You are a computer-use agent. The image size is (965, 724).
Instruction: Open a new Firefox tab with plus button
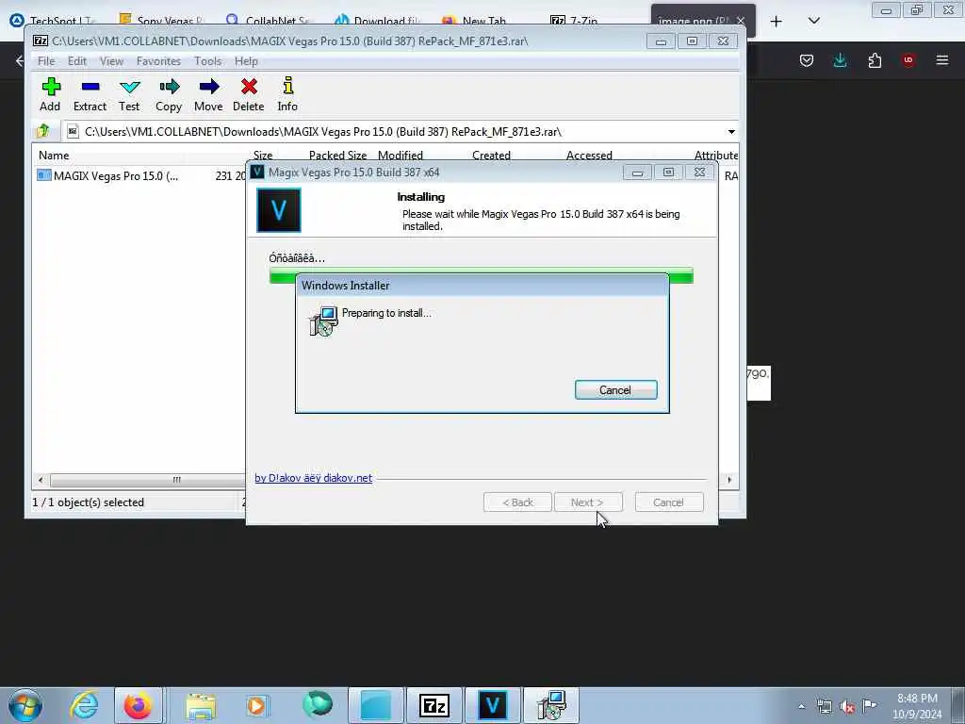click(777, 22)
